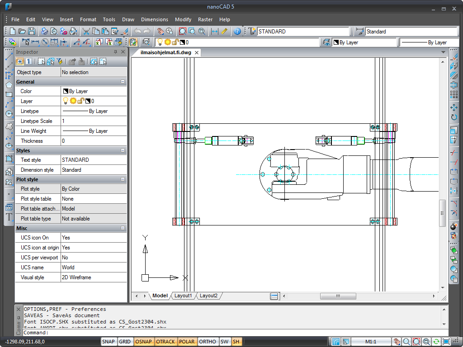The image size is (463, 347).
Task: Close the ilmaisohjelmat.fi.dwg tab
Action: 196,52
